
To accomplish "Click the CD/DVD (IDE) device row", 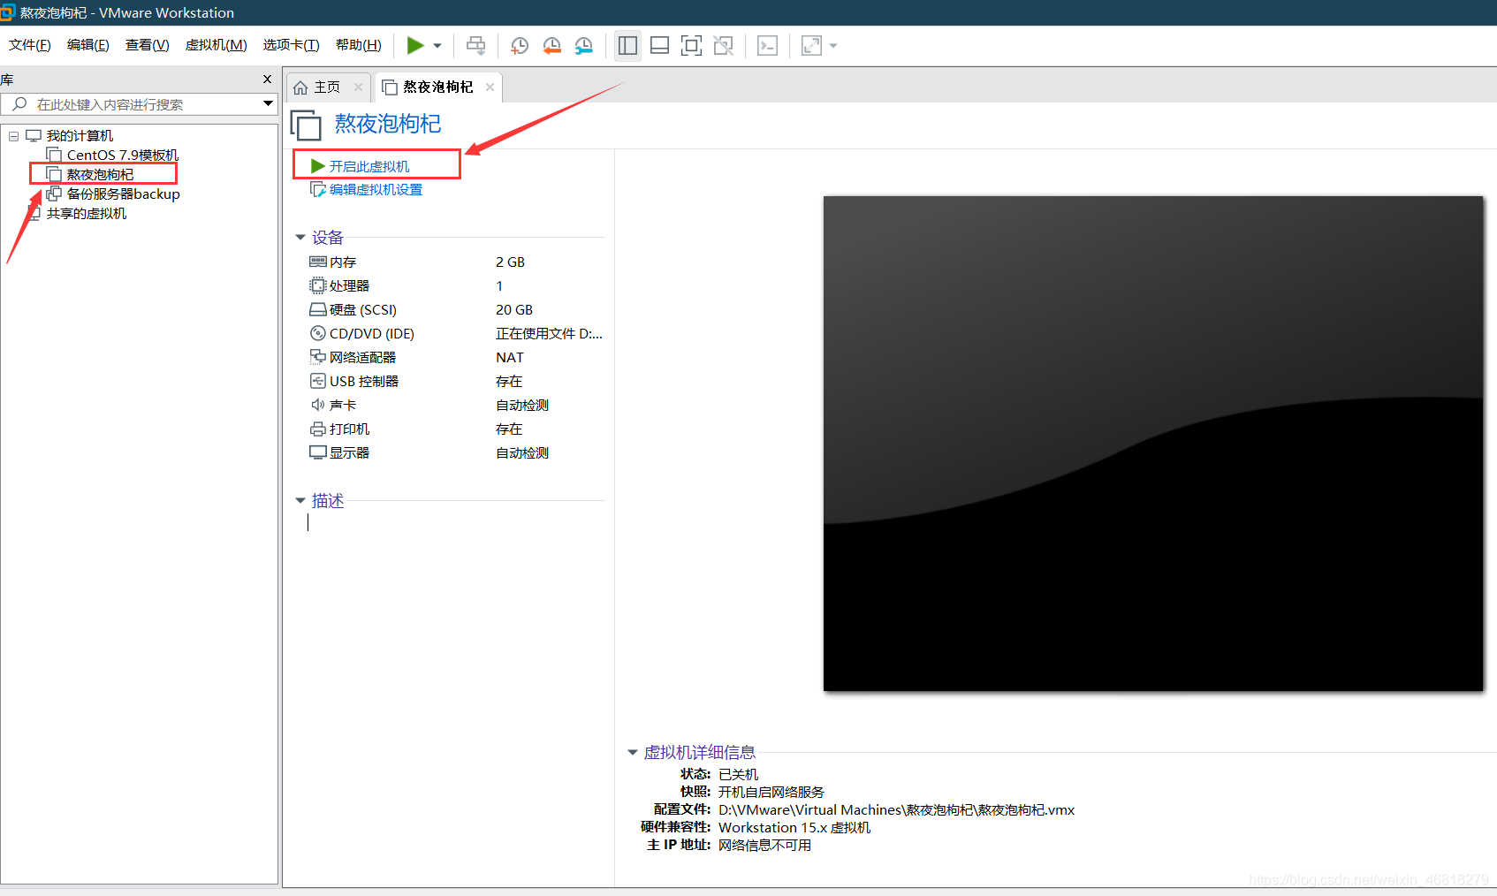I will pos(456,334).
